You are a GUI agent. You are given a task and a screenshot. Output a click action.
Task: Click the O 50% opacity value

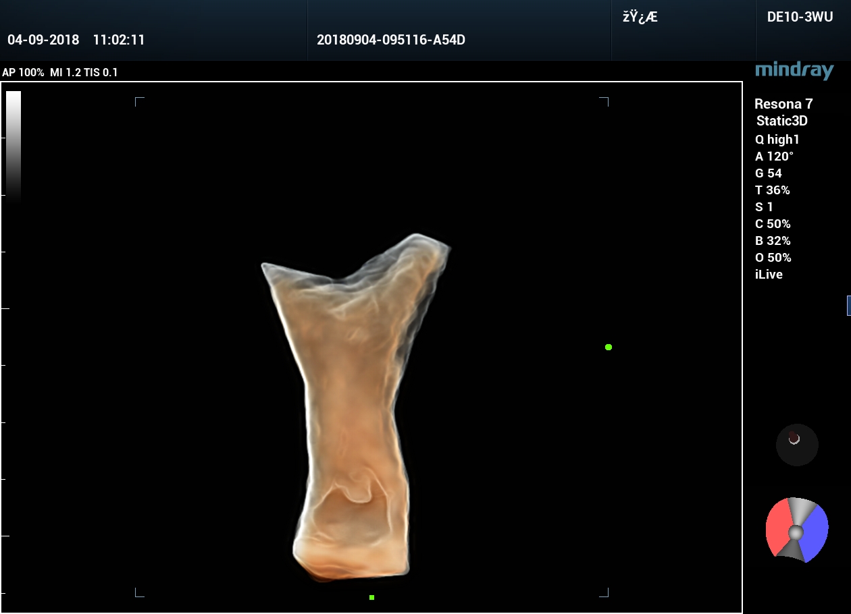[x=773, y=258]
